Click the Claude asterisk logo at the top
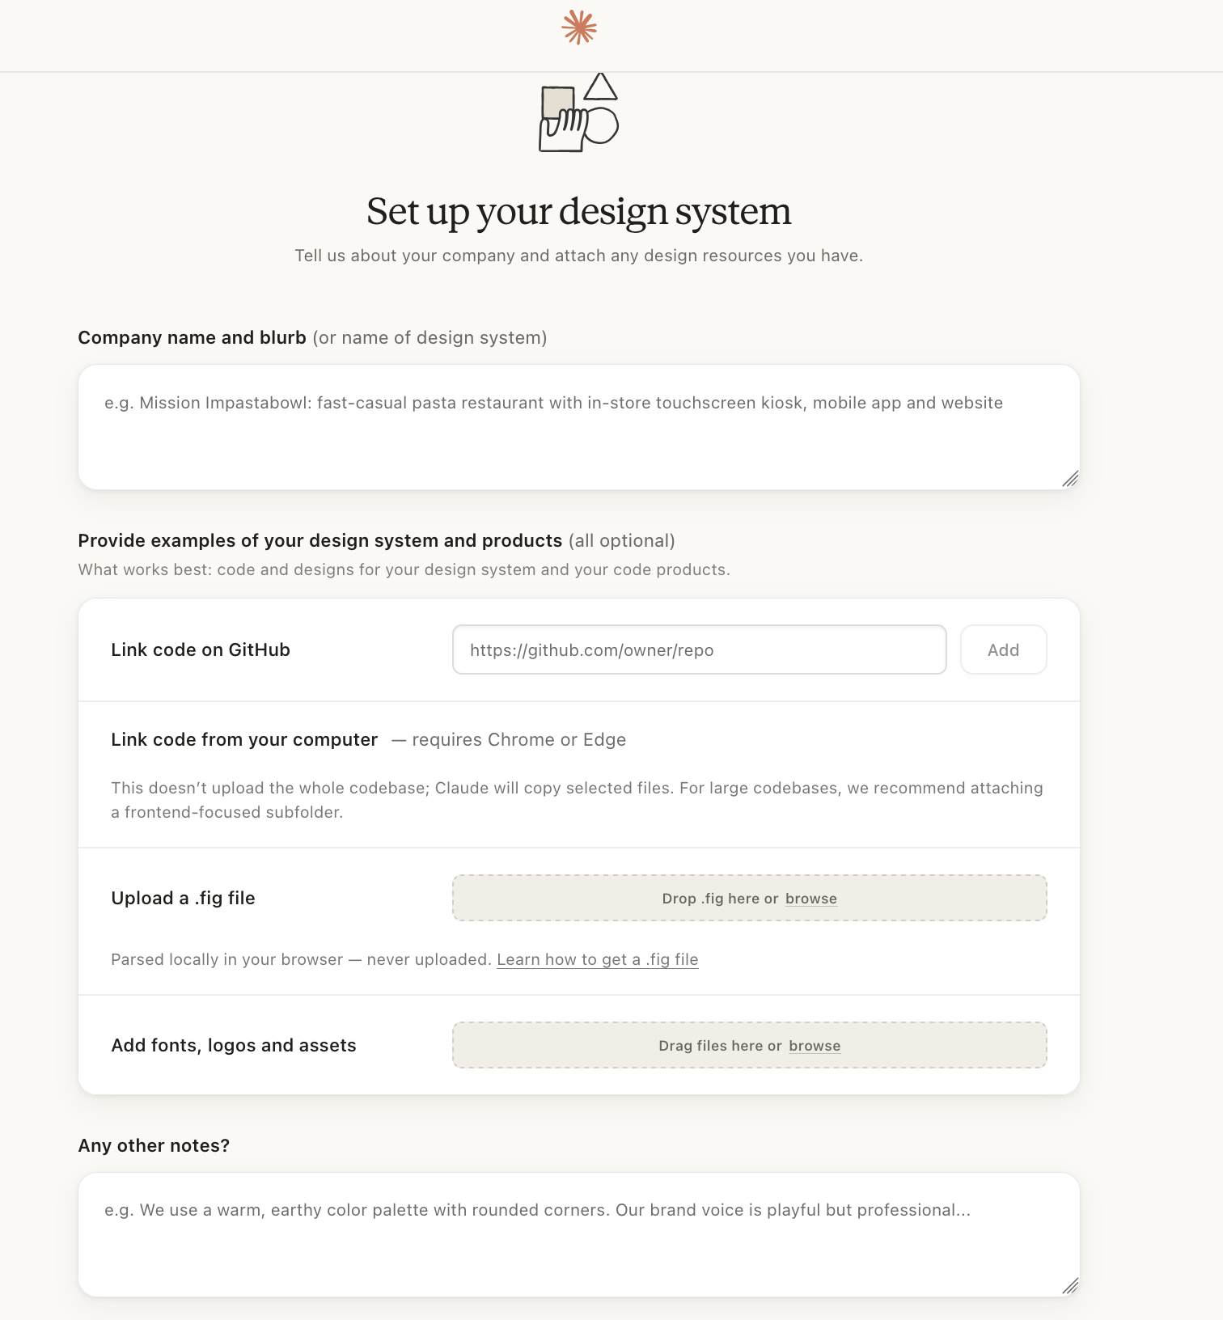The width and height of the screenshot is (1223, 1320). click(x=579, y=26)
